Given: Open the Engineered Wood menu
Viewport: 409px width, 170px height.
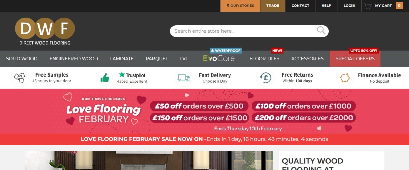Looking at the screenshot, I should tap(74, 58).
